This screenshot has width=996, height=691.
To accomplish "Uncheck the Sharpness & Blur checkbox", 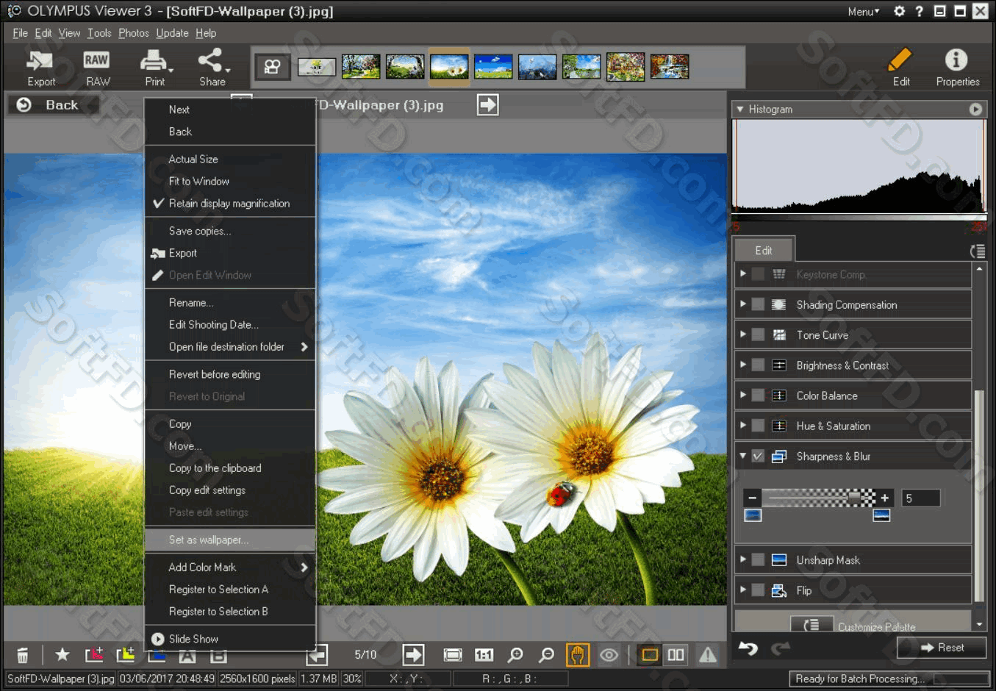I will click(758, 457).
